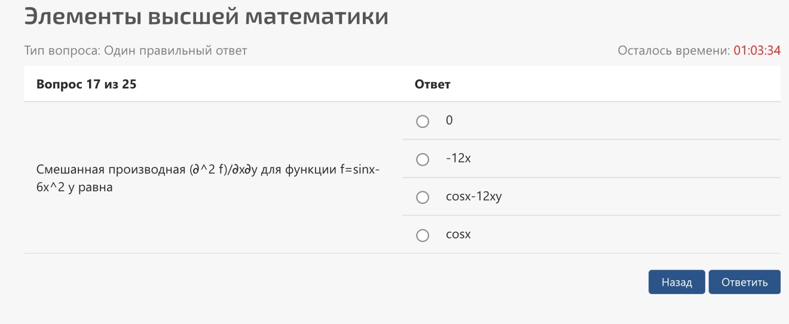
Task: Click the Один правильный ответ text
Action: [176, 51]
